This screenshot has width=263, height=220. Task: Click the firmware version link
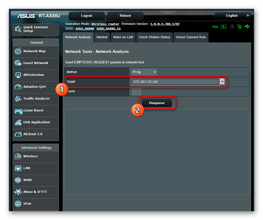(165, 24)
